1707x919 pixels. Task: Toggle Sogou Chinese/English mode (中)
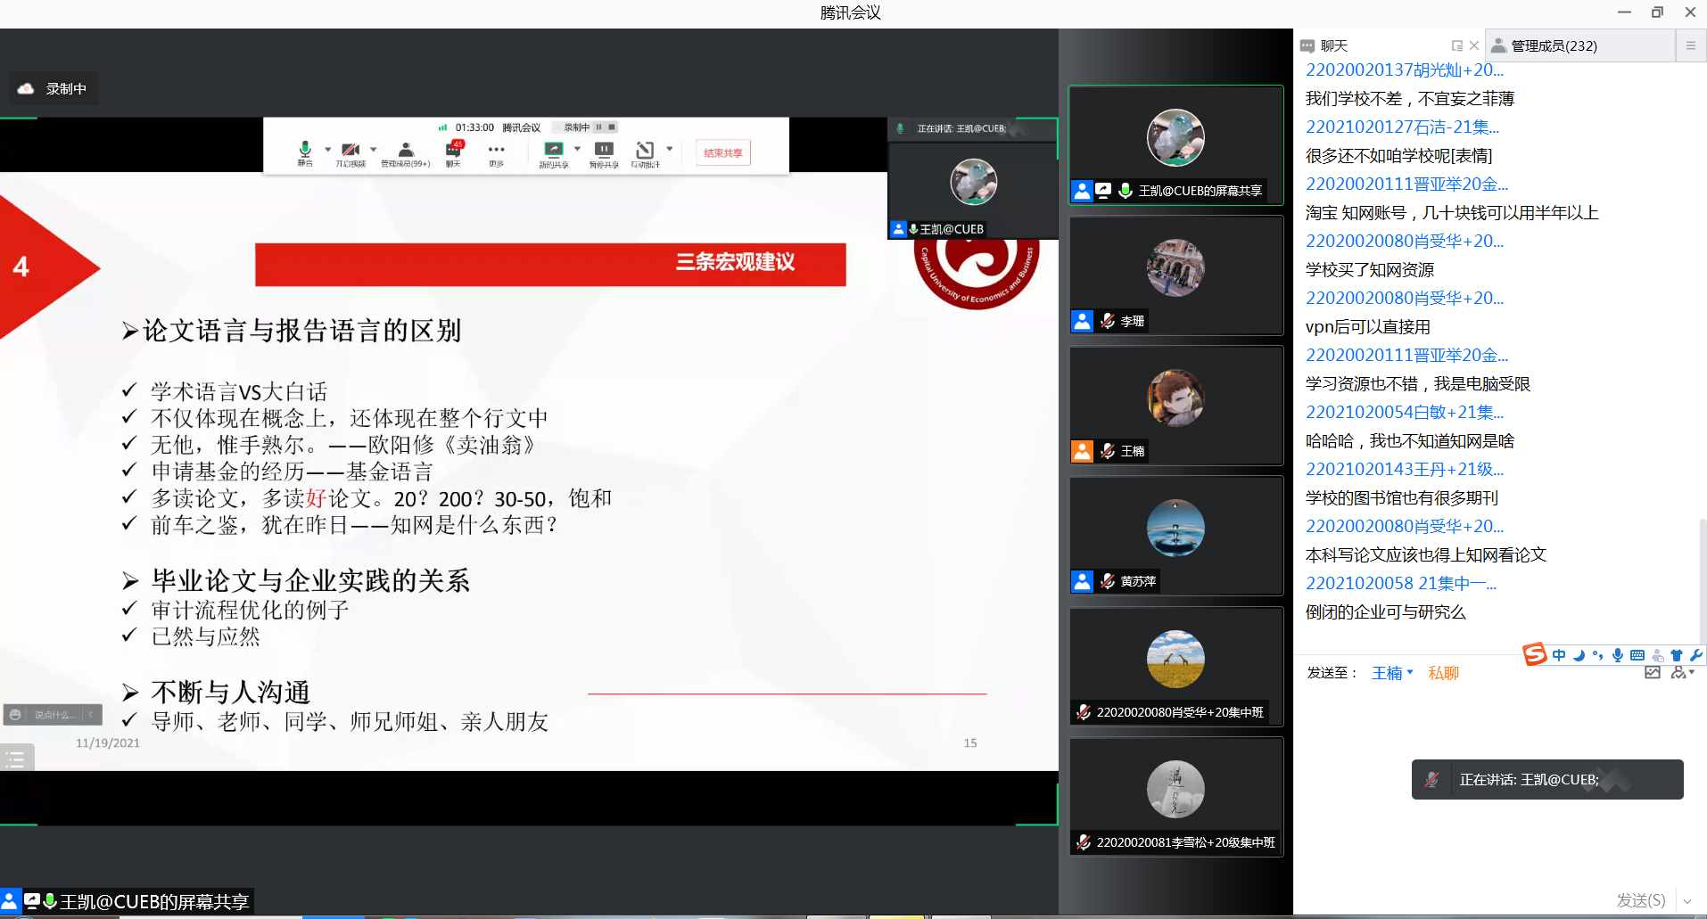(x=1559, y=655)
